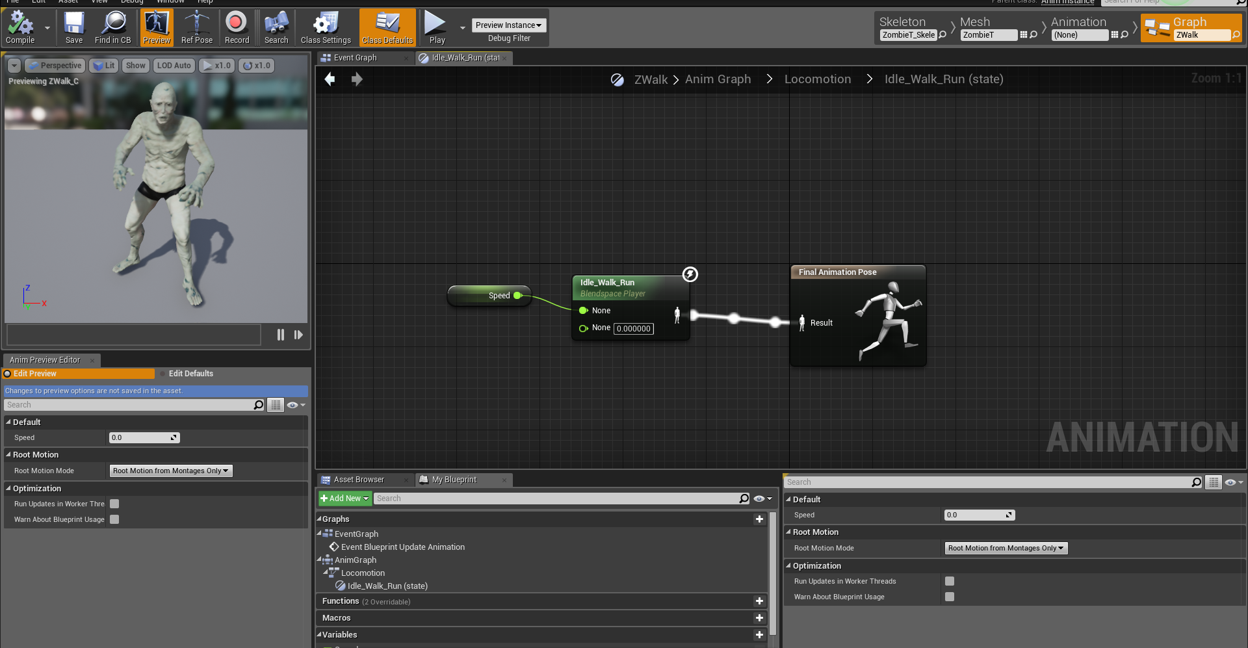This screenshot has width=1248, height=648.
Task: Click the Graph mode ZWalk search icon
Action: [1236, 35]
